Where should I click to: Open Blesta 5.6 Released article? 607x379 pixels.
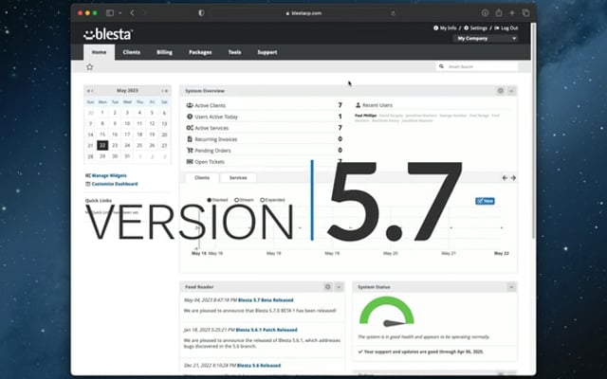[x=259, y=366]
